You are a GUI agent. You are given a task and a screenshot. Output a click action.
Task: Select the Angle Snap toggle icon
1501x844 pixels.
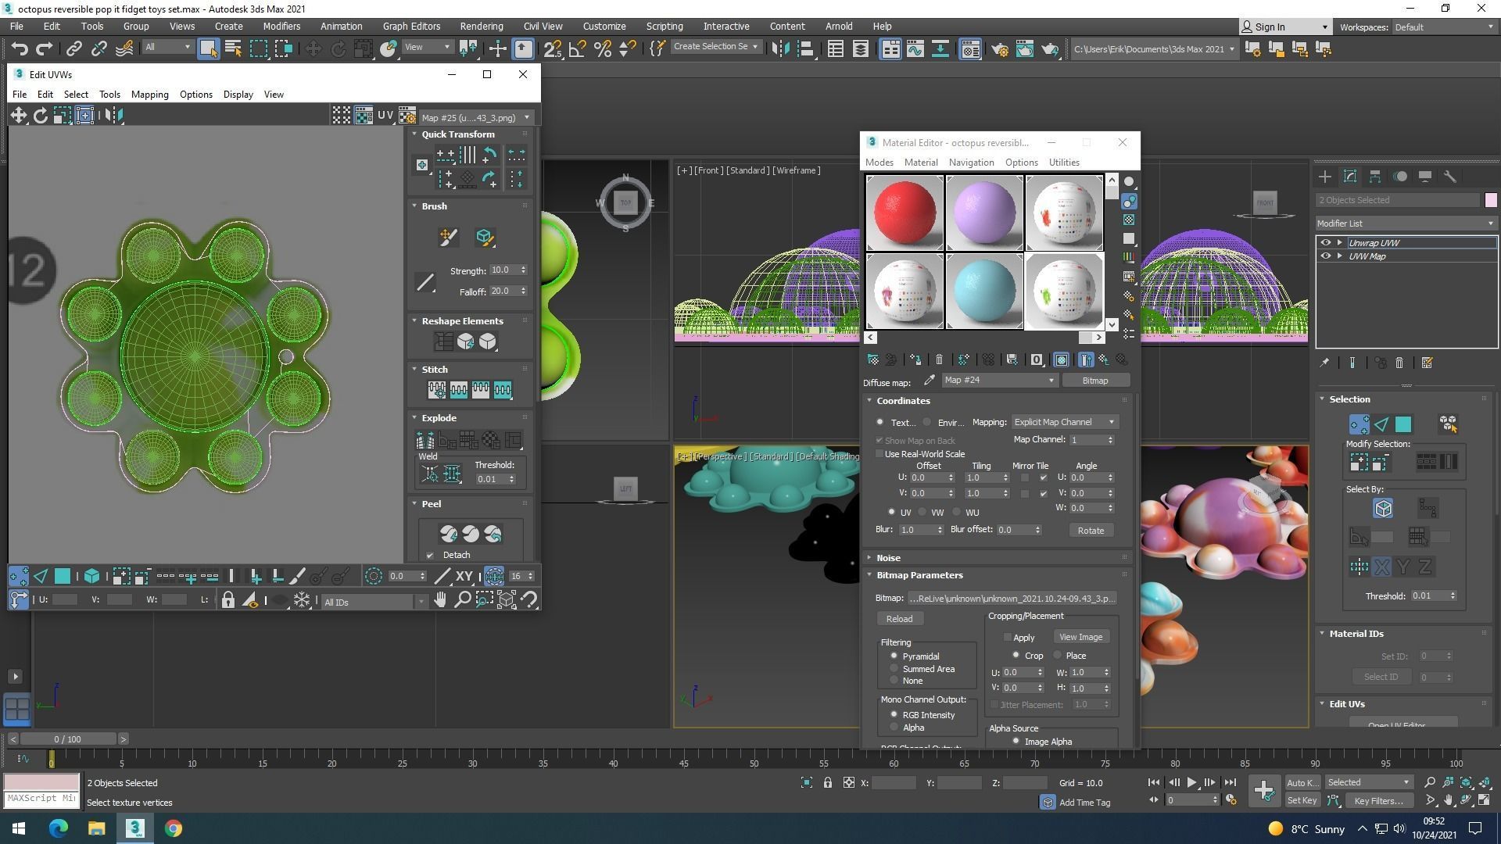click(578, 49)
